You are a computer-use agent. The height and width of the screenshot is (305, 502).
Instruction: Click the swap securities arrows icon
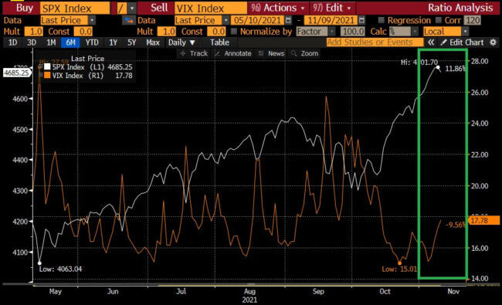coord(129,21)
